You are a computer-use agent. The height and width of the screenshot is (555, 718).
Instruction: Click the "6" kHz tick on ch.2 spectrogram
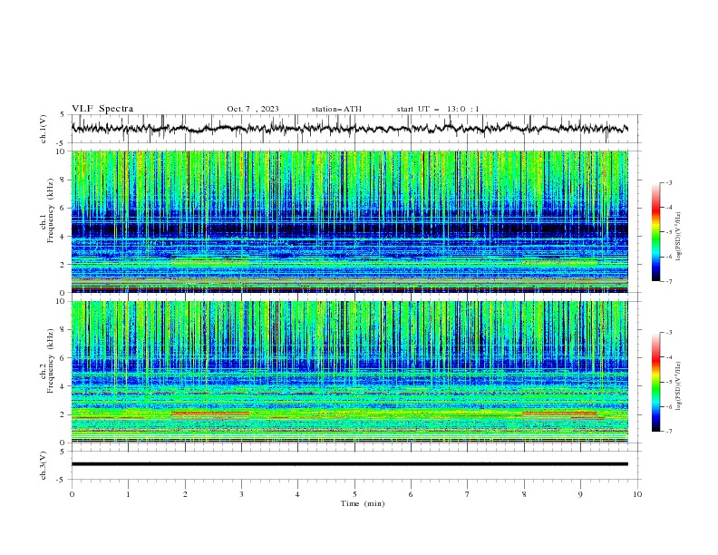63,358
